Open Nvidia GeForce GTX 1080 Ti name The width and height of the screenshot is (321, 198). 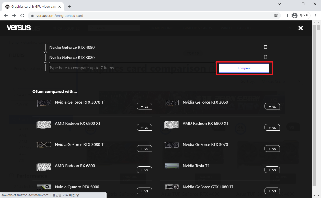[x=208, y=187]
